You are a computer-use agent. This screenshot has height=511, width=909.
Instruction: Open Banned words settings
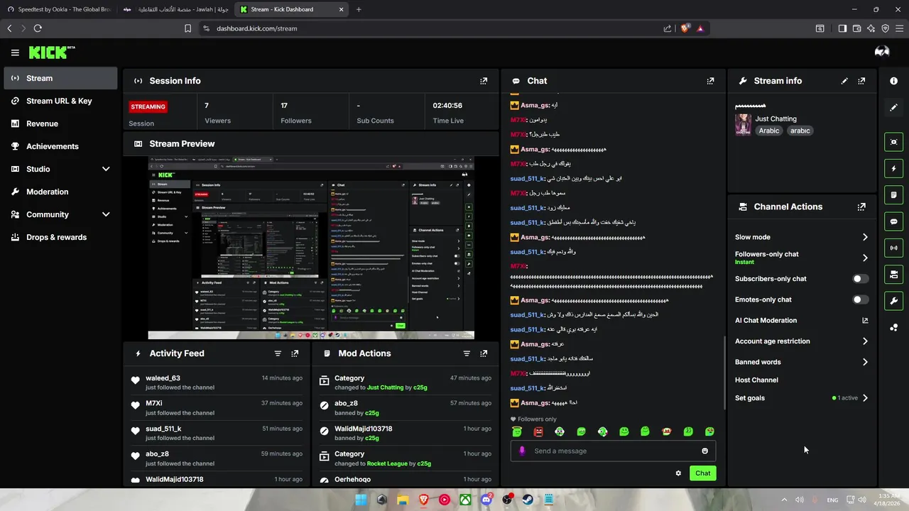coord(802,362)
